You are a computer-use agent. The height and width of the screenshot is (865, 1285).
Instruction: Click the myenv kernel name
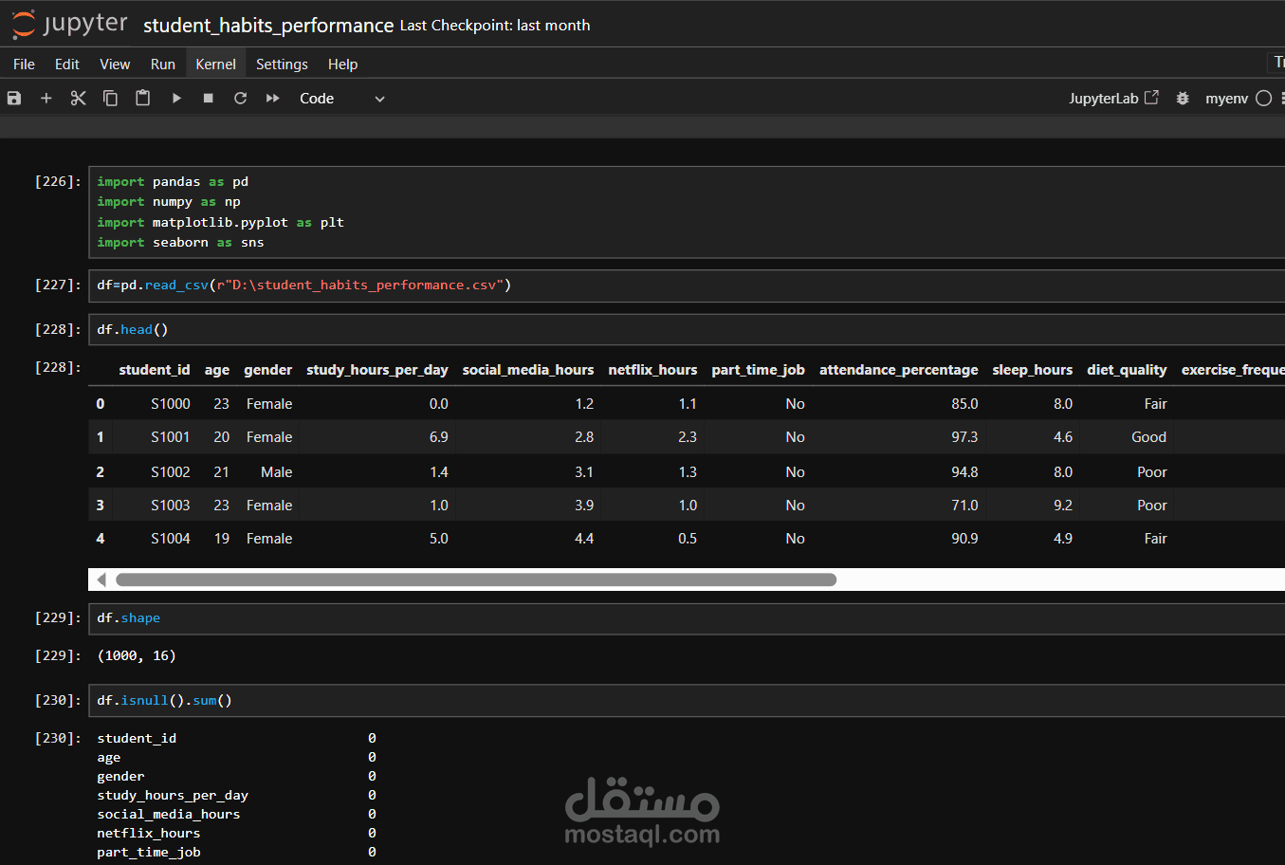pyautogui.click(x=1226, y=99)
